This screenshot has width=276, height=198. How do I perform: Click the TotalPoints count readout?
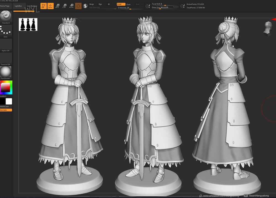point(196,8)
